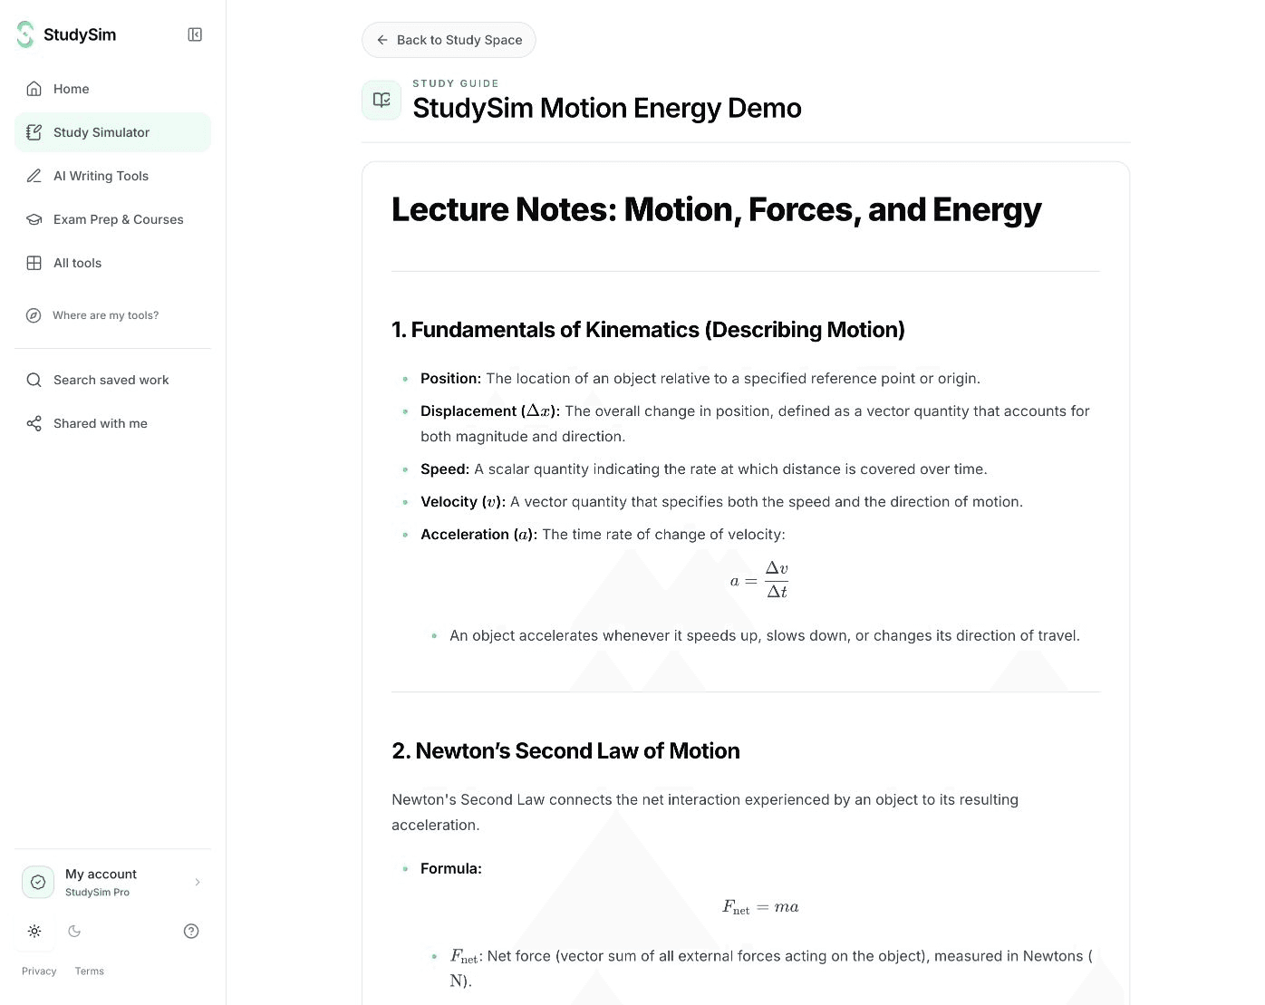Click the Search saved work label
The width and height of the screenshot is (1265, 1005).
pos(111,380)
